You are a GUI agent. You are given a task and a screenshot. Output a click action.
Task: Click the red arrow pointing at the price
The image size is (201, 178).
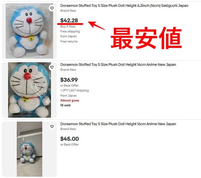click(96, 26)
